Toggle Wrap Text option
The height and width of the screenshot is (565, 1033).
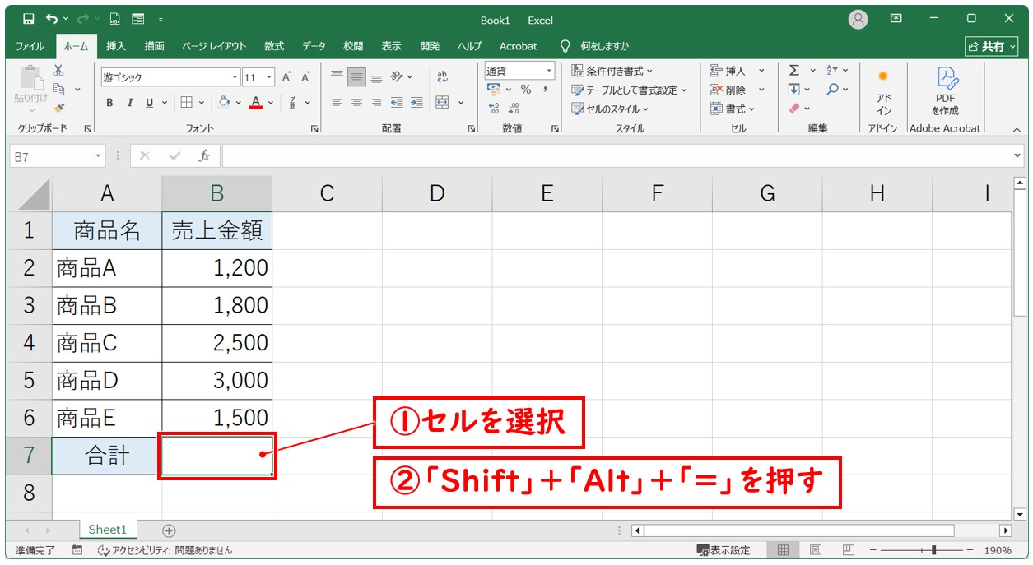click(x=442, y=76)
